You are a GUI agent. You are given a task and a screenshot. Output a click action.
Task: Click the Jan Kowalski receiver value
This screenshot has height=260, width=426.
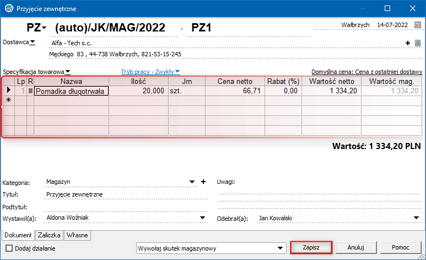coord(275,218)
